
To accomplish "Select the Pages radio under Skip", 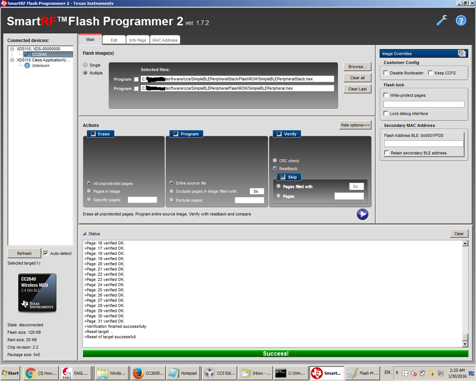I will (279, 196).
